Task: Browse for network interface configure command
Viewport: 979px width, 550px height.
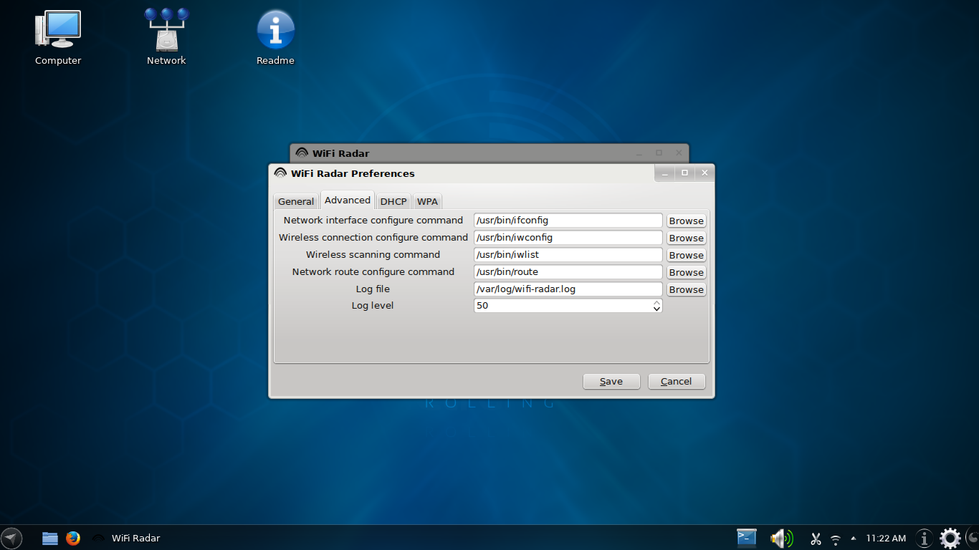Action: click(687, 221)
